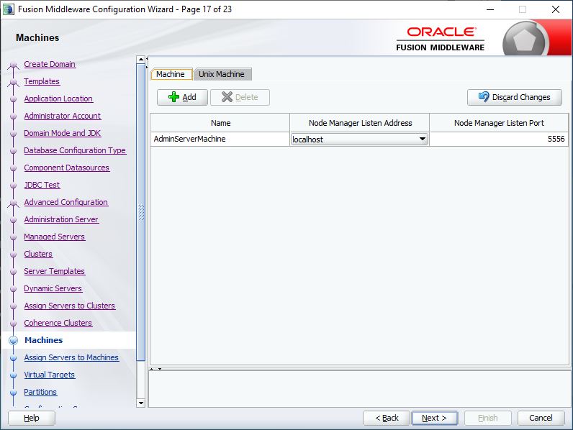Select the AdminServerMachine name cell
The height and width of the screenshot is (430, 573).
(x=220, y=139)
